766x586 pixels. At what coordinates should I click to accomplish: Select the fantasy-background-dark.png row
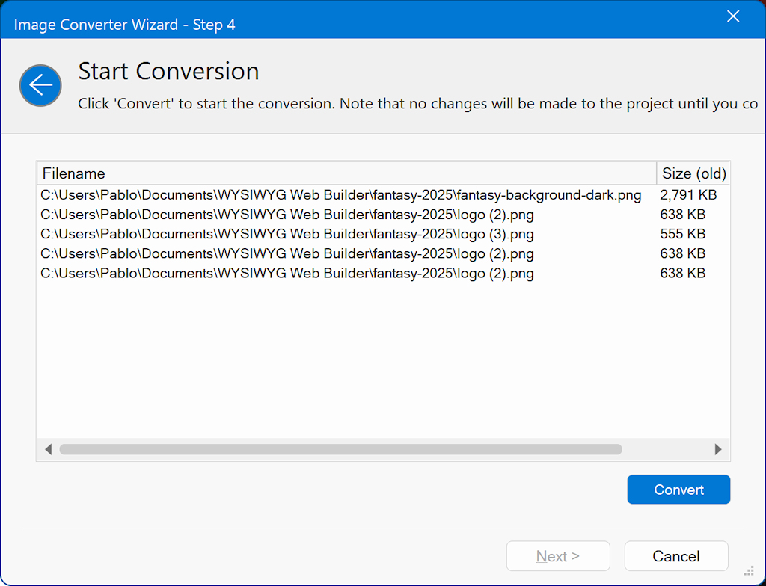click(340, 195)
